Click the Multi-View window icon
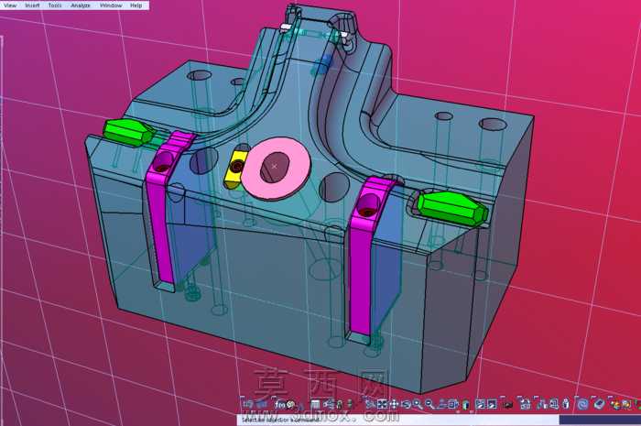 pos(453,404)
